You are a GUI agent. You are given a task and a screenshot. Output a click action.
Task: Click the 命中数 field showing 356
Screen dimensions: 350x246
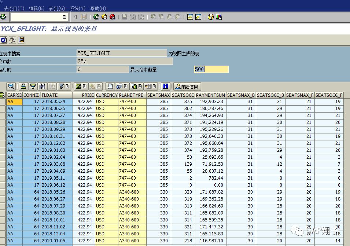tap(125, 61)
